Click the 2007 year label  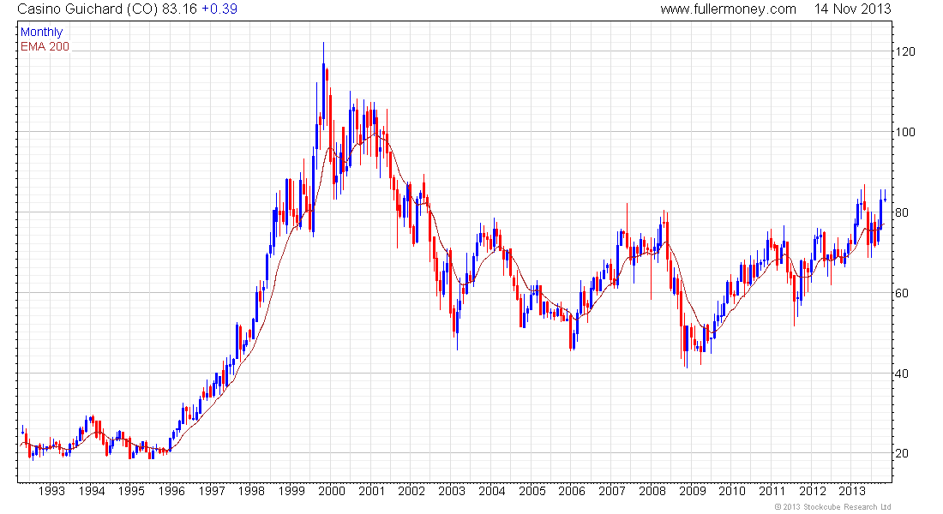tap(612, 491)
